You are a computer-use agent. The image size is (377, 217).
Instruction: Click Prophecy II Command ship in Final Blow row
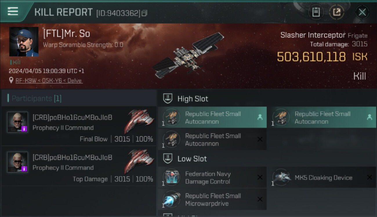(139, 121)
